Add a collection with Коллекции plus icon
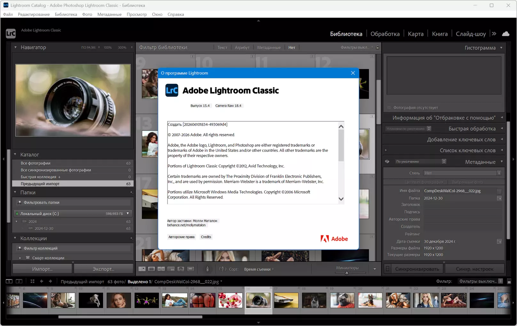This screenshot has width=517, height=326. (131, 238)
